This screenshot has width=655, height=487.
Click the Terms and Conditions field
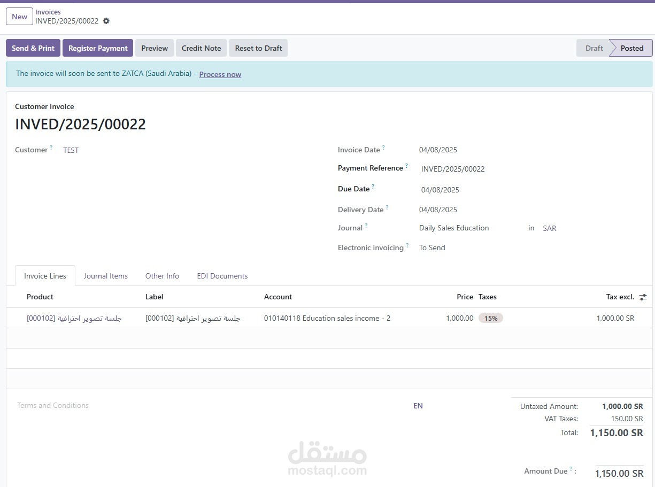click(x=53, y=405)
